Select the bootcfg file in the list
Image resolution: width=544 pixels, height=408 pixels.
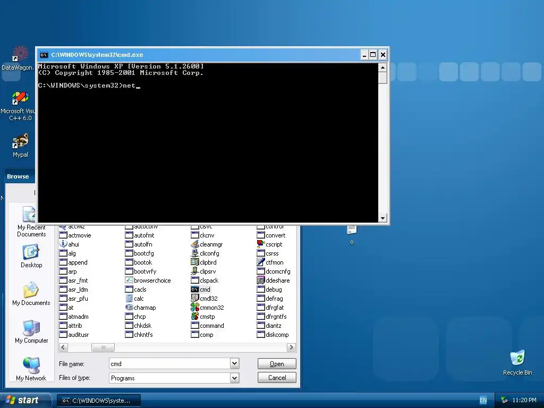click(x=140, y=253)
